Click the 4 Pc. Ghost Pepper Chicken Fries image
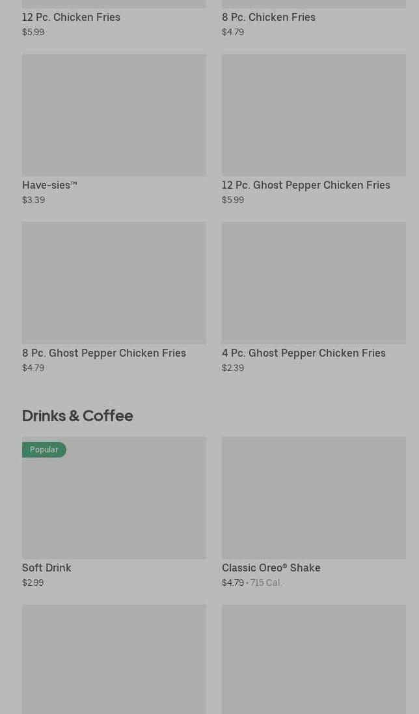The height and width of the screenshot is (714, 419). point(314,283)
